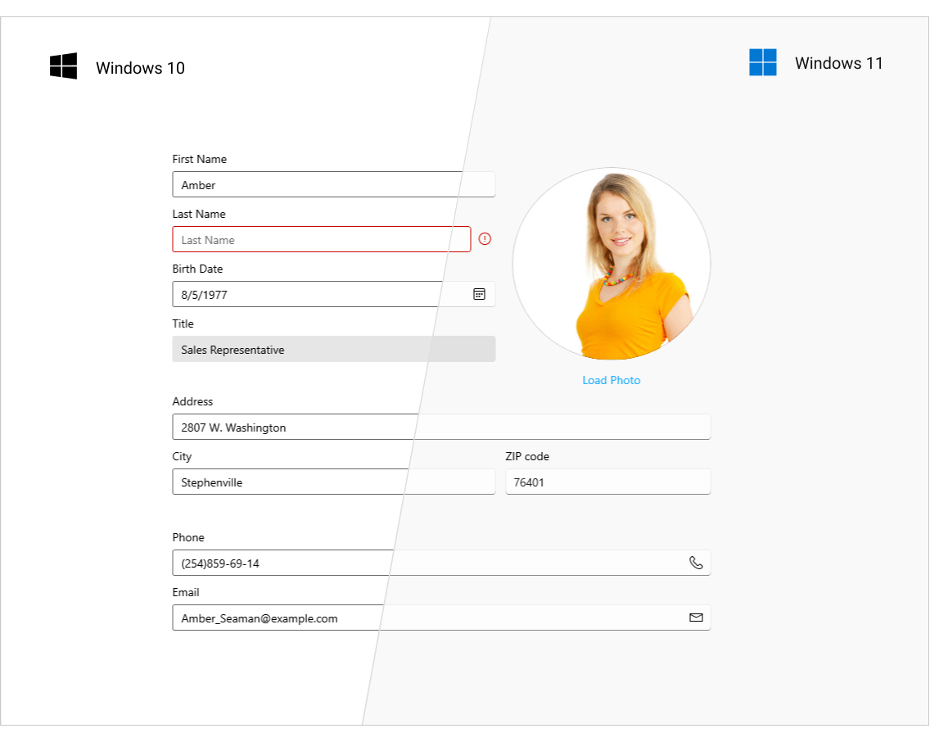This screenshot has width=930, height=742.
Task: Click the phone handset icon in Phone field
Action: pos(696,563)
